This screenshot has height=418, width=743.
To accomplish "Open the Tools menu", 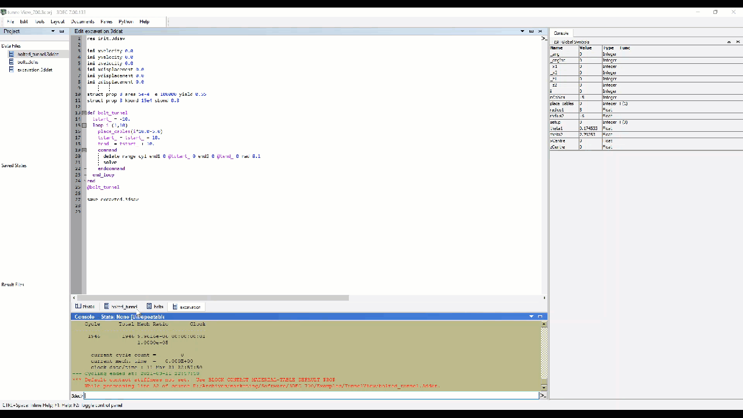I will (39, 21).
